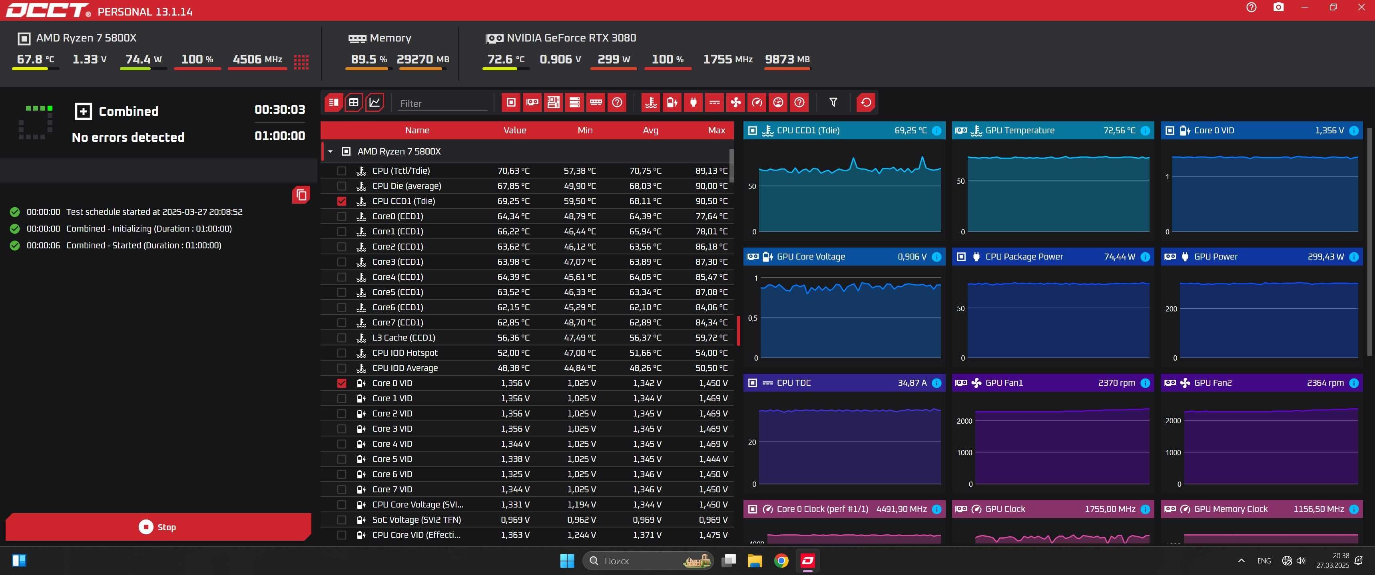Check the SoC Voltage (SVI2 TFN) checkbox
Screen dimensions: 1375x575
(x=342, y=520)
